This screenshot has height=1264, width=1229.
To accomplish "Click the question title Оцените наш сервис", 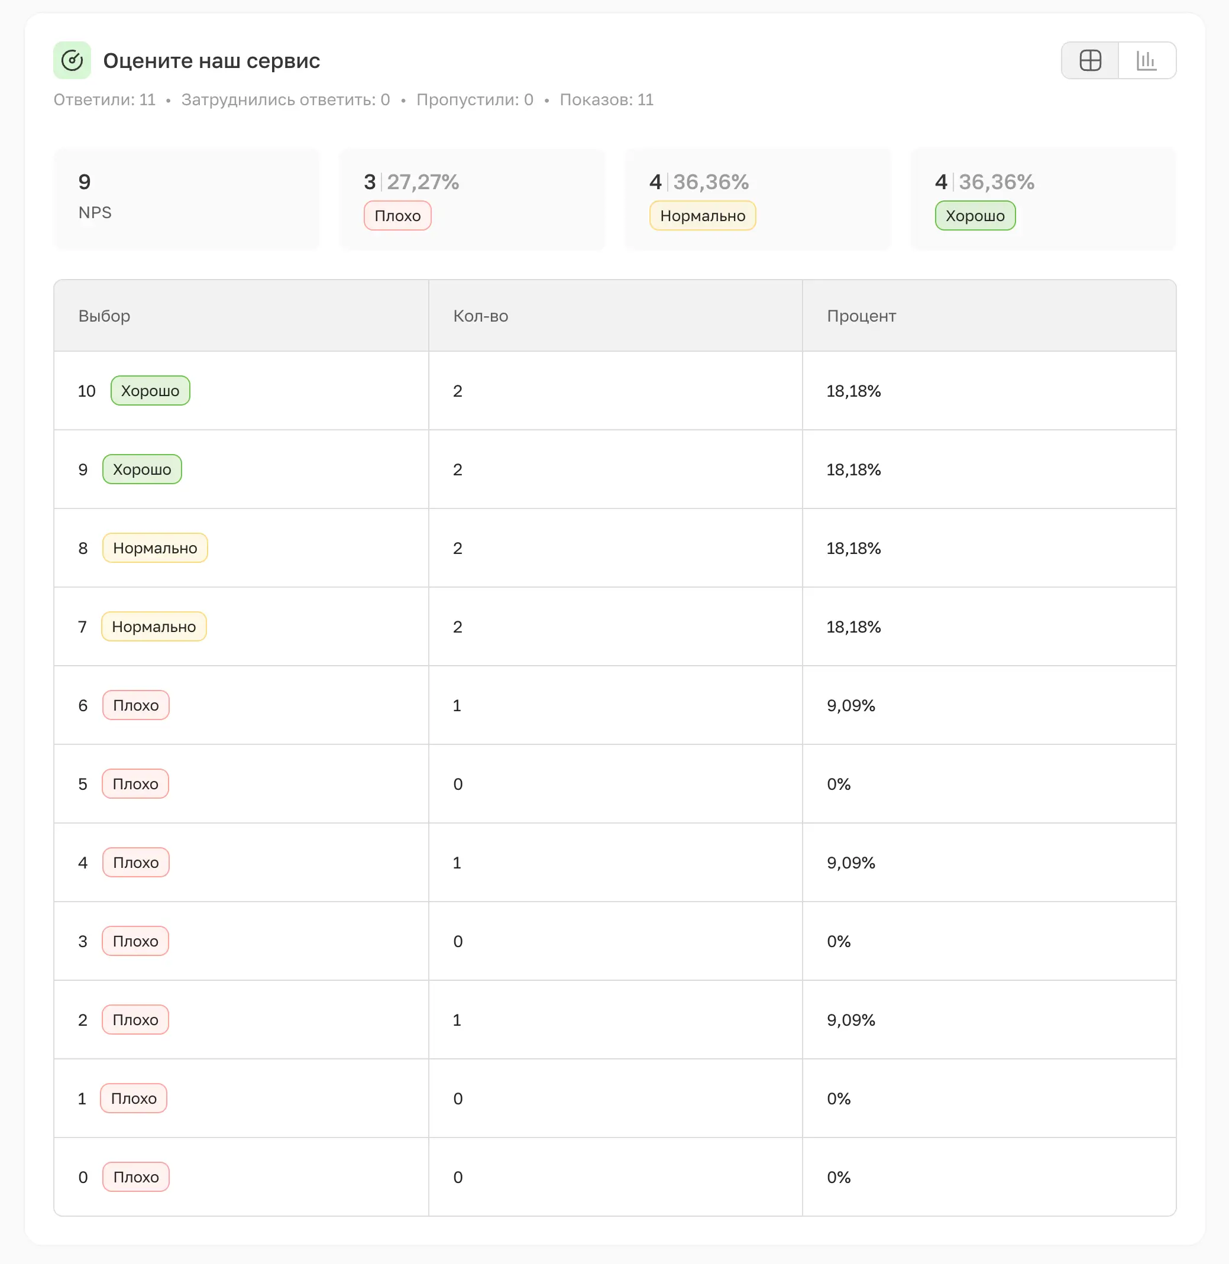I will tap(211, 61).
